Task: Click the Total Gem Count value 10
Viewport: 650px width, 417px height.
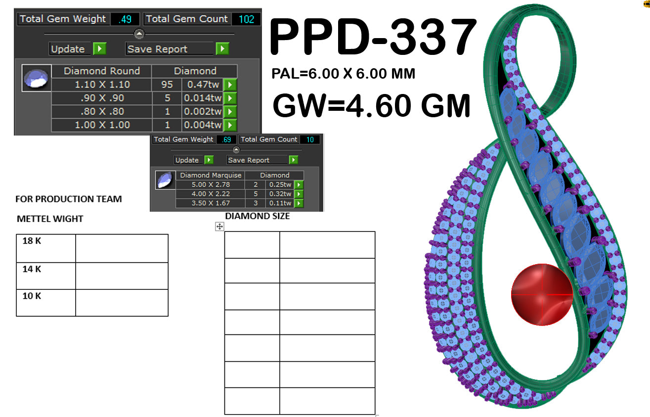Action: coord(309,139)
